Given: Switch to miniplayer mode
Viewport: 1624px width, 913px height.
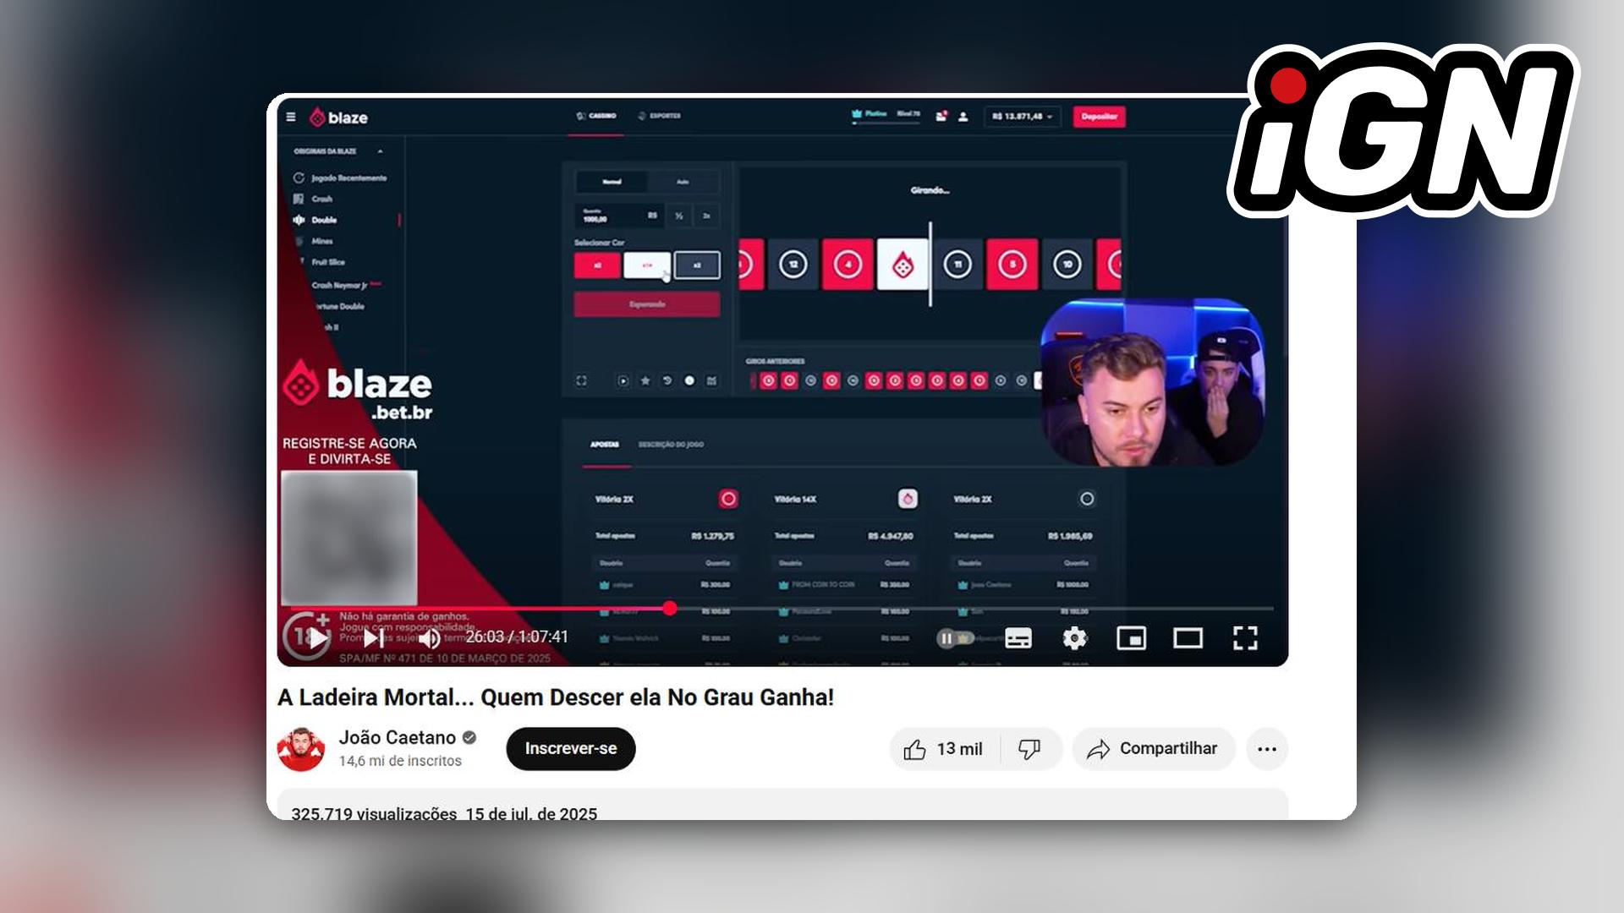Looking at the screenshot, I should tap(1132, 638).
